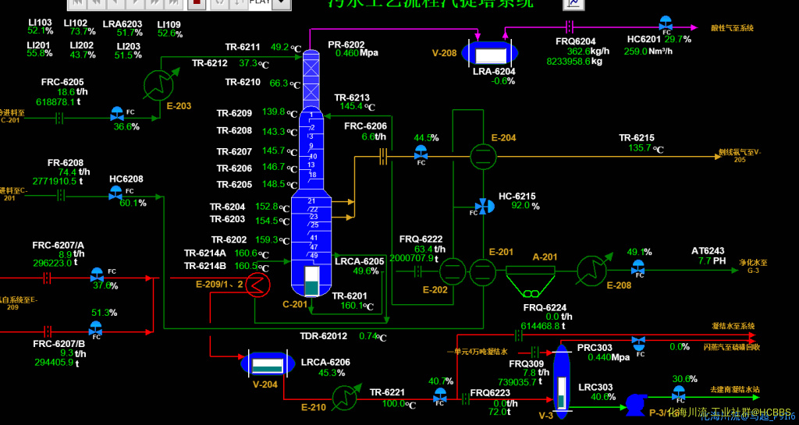
Task: Follow the 净化水至 G-3 destination link
Action: pyautogui.click(x=752, y=266)
